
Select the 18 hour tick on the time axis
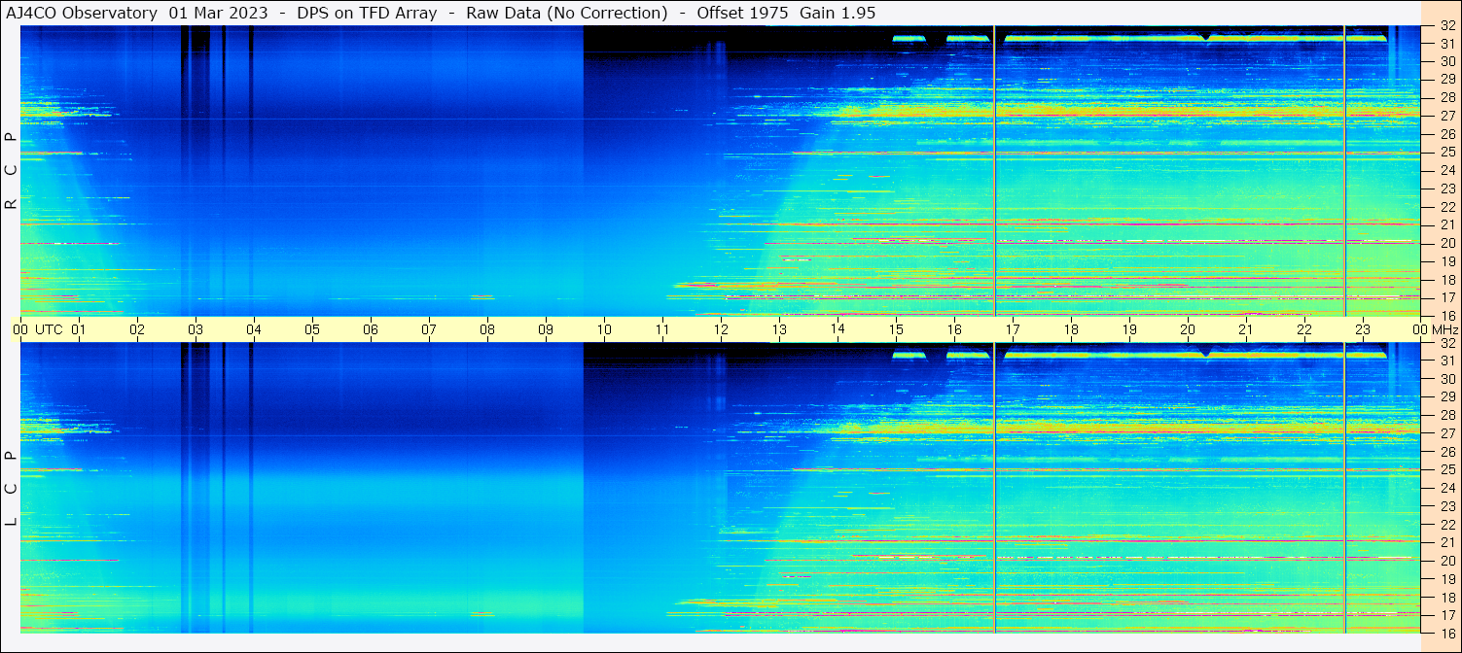click(1071, 329)
